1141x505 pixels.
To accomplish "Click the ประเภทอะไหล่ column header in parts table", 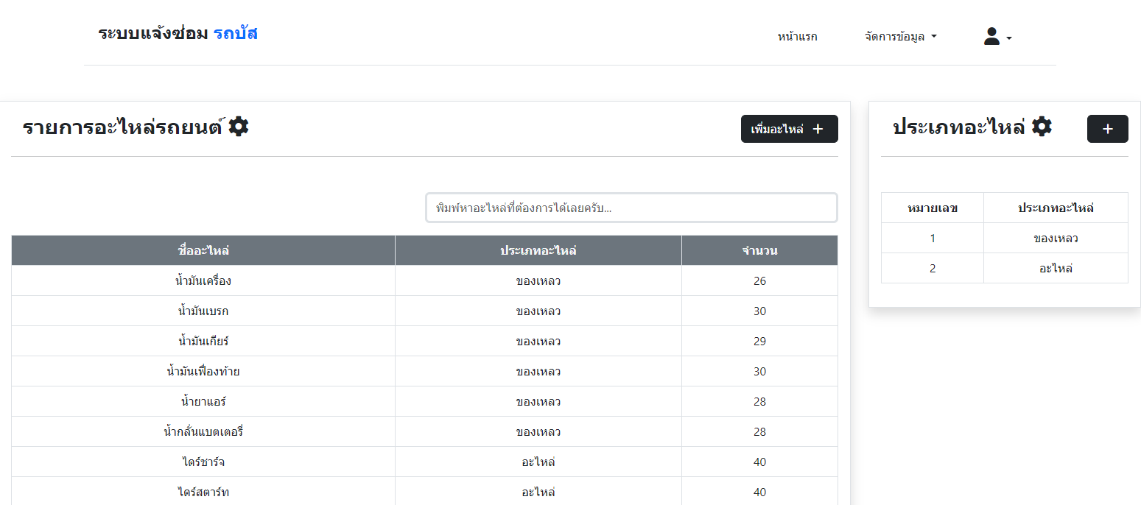I will click(x=538, y=250).
